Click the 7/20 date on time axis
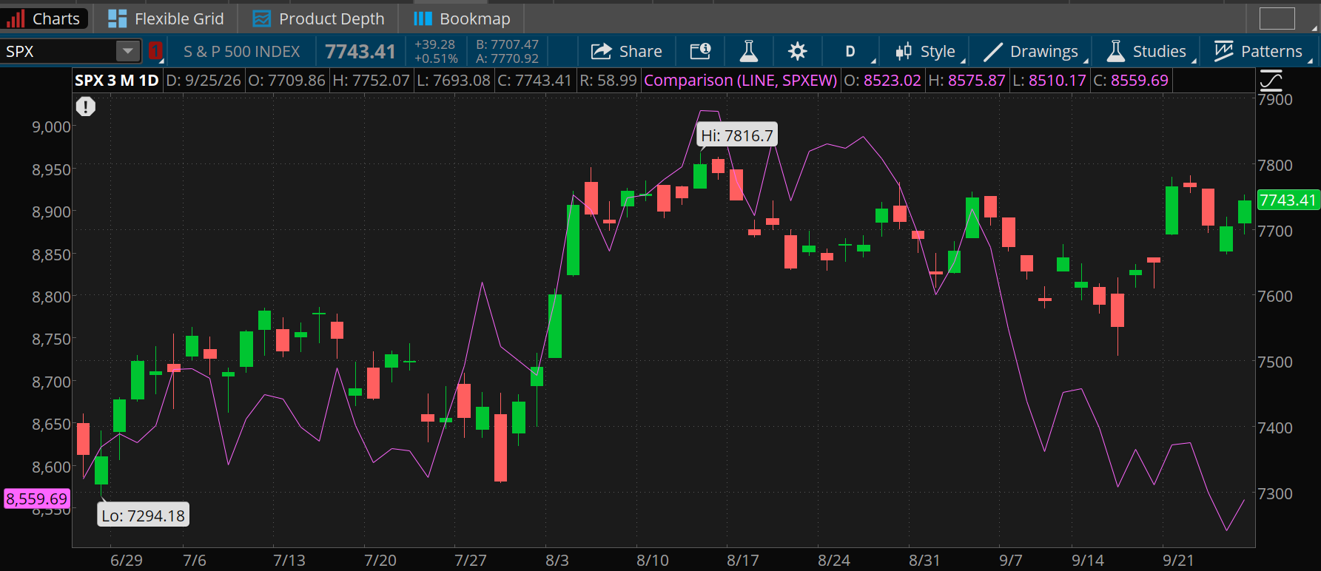 (380, 560)
